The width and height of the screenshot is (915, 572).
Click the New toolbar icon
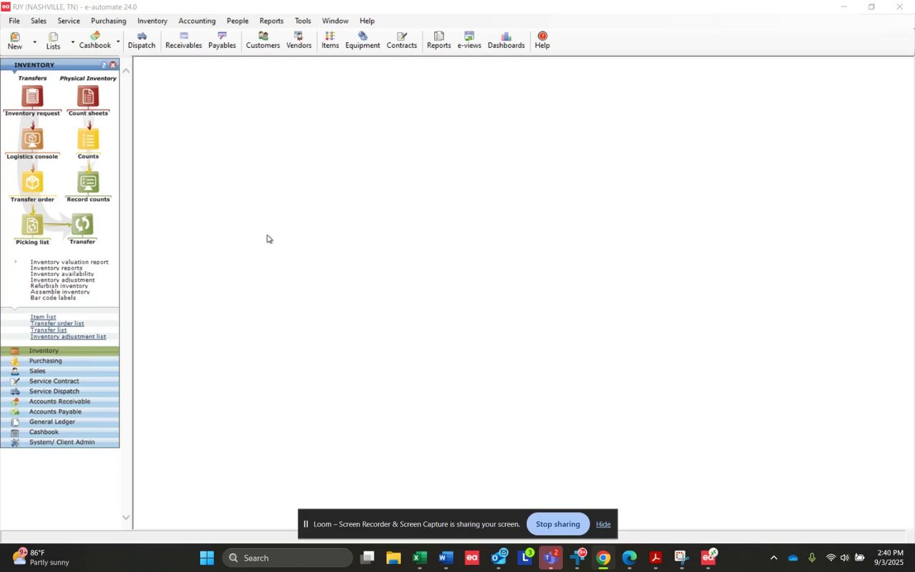15,41
